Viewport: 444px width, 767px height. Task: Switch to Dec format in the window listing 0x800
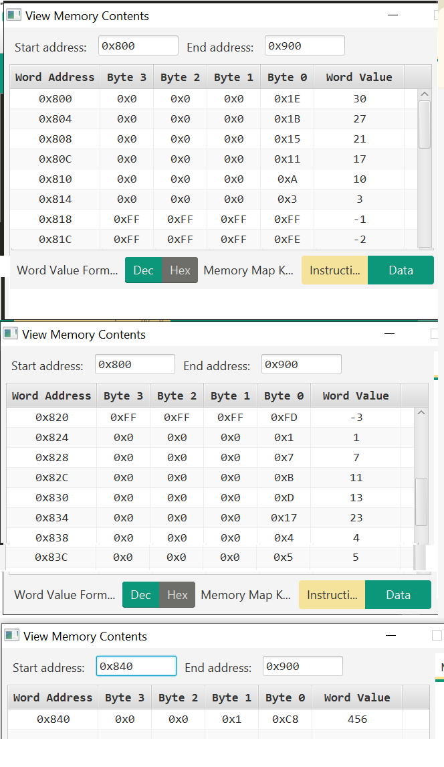pos(143,270)
